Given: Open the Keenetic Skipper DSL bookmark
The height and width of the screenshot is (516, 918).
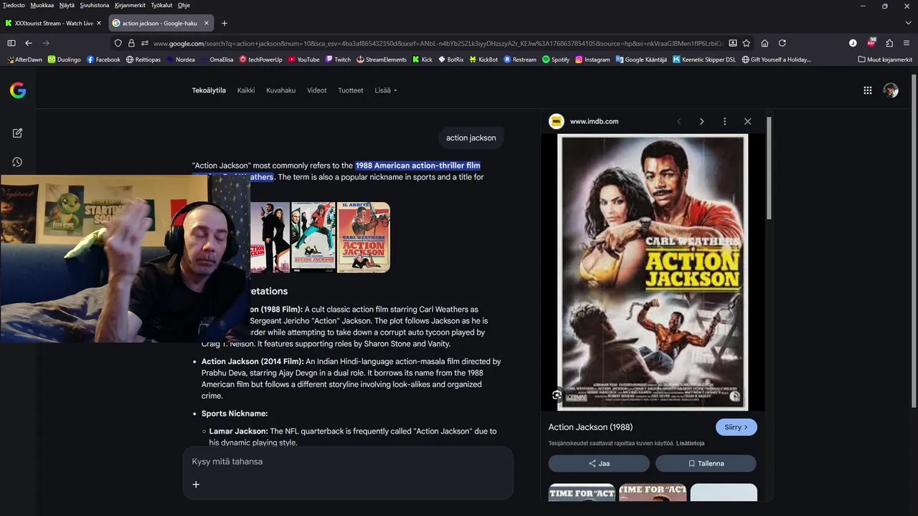Looking at the screenshot, I should (704, 59).
